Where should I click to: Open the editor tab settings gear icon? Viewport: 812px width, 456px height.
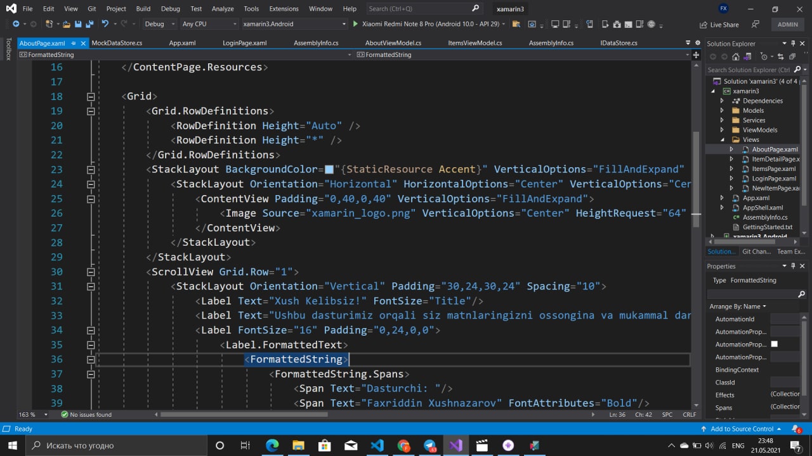coord(697,43)
